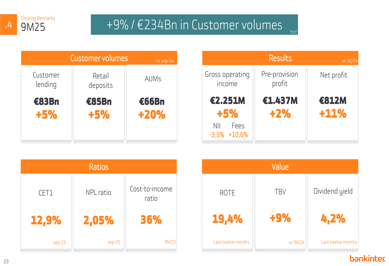Screen dimensions: 389x266
Task: Select the Customer volumes header bar
Action: coord(99,58)
